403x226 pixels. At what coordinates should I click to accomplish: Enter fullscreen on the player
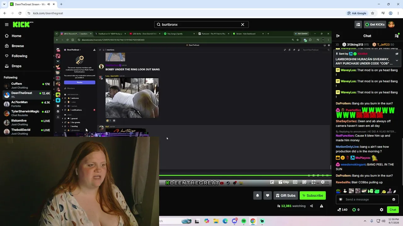pos(314,182)
